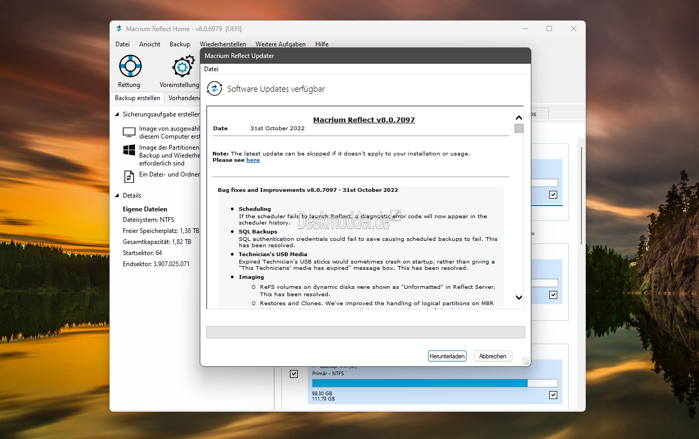Click the Abbrechen button

493,356
